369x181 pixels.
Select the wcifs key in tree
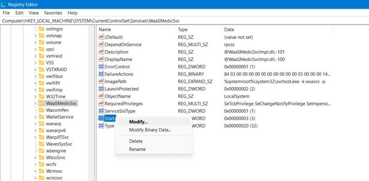click(51, 164)
